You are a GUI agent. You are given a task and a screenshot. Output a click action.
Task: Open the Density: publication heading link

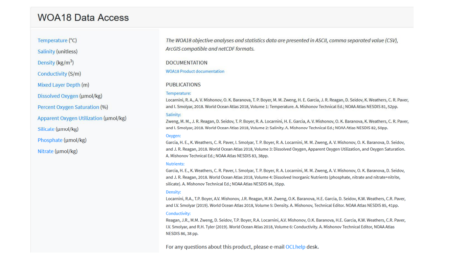pos(173,192)
